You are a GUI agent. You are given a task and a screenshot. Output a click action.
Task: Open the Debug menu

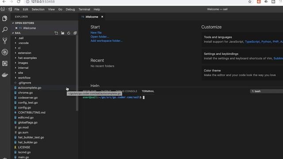coord(70,9)
